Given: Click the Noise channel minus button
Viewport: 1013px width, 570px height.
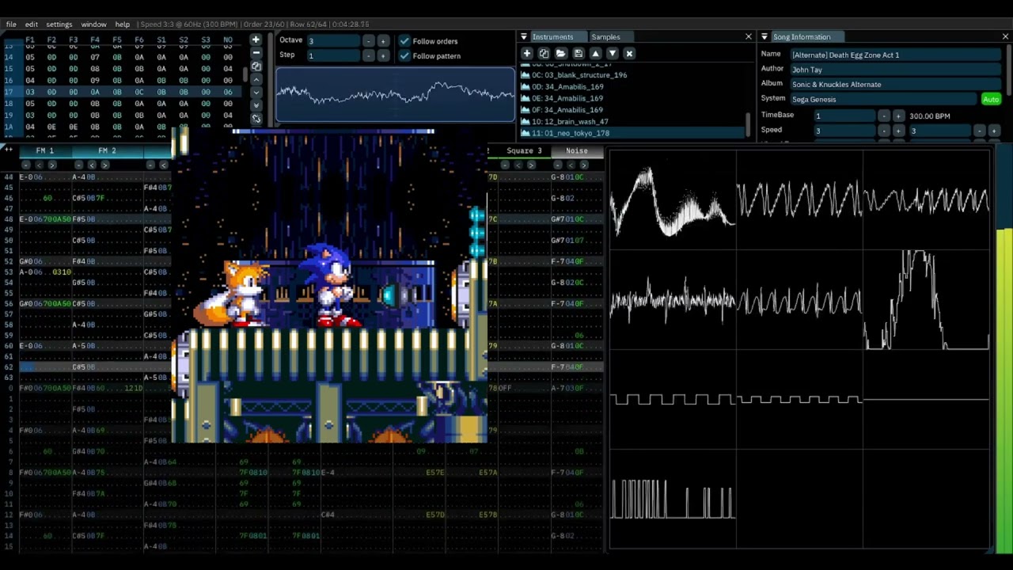Looking at the screenshot, I should pos(557,165).
